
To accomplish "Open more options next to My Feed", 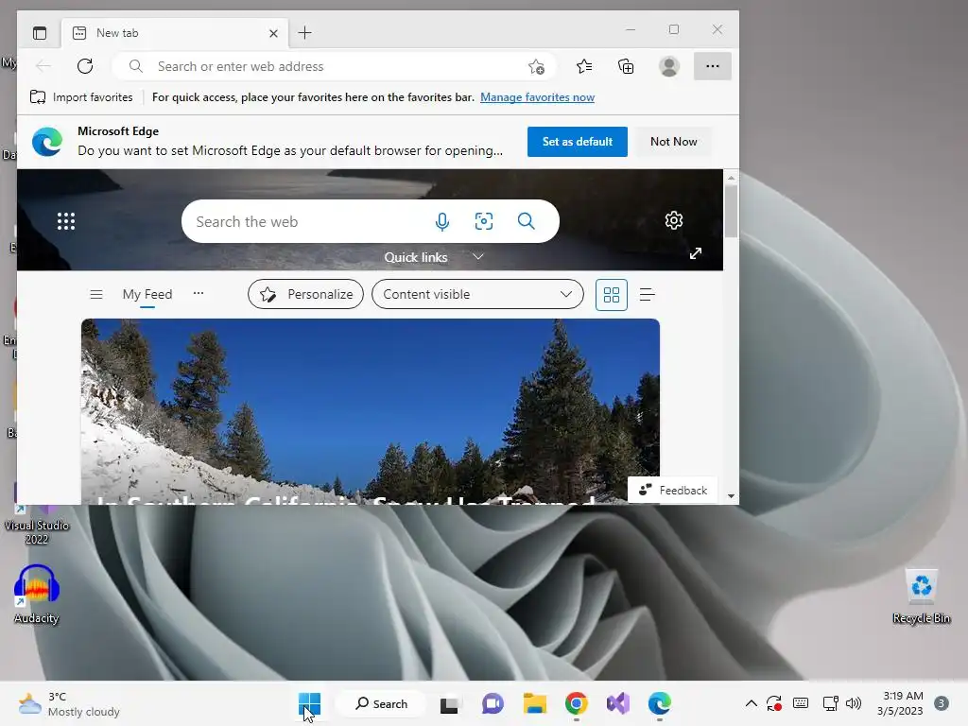I will (199, 293).
